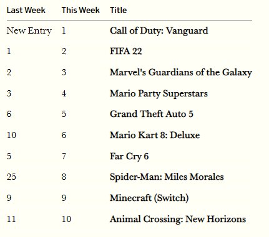Select the This Week column header
The height and width of the screenshot is (237, 269).
click(x=81, y=10)
